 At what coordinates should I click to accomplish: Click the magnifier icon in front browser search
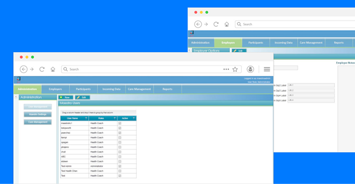pos(65,69)
